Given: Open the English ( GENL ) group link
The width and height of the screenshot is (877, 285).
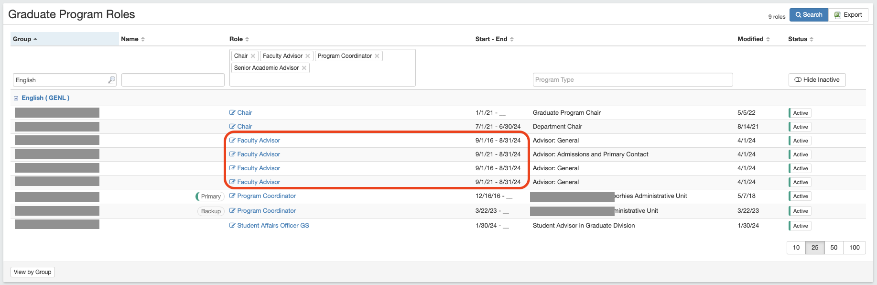Looking at the screenshot, I should (x=45, y=98).
